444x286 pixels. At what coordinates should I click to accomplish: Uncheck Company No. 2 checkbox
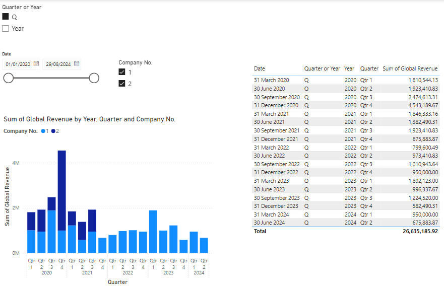[x=122, y=84]
